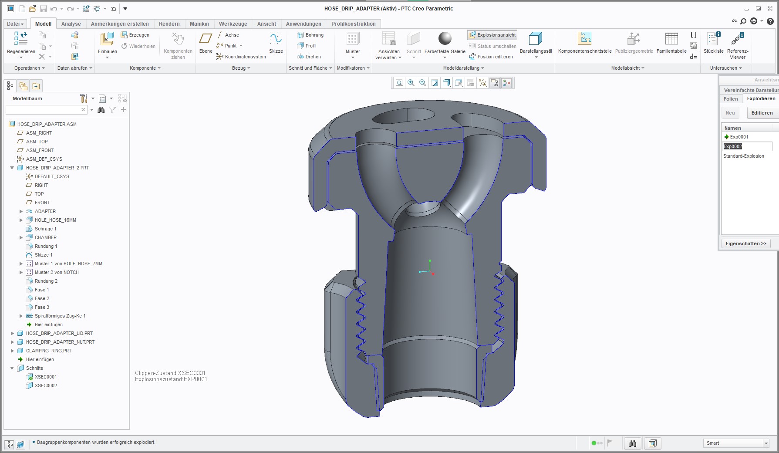Toggle Explosionsansicht exploded view

(x=492, y=35)
